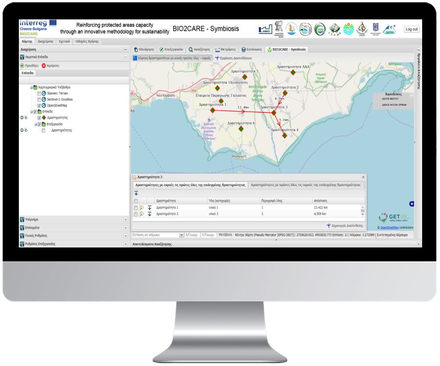Select the Επίπεδα tab in layers panel

pos(27,73)
